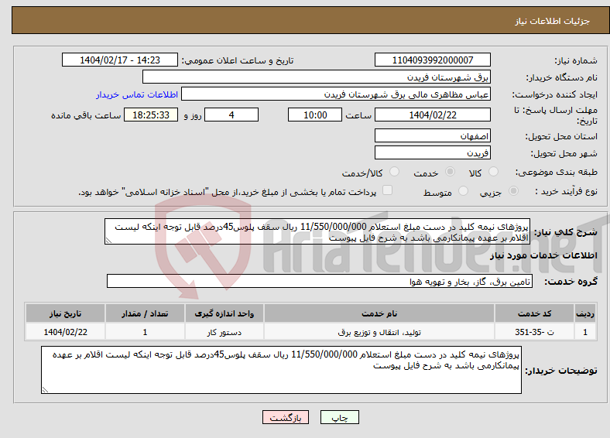The height and width of the screenshot is (438, 610).
Task: Click the دستور کار unit cell
Action: click(x=224, y=332)
